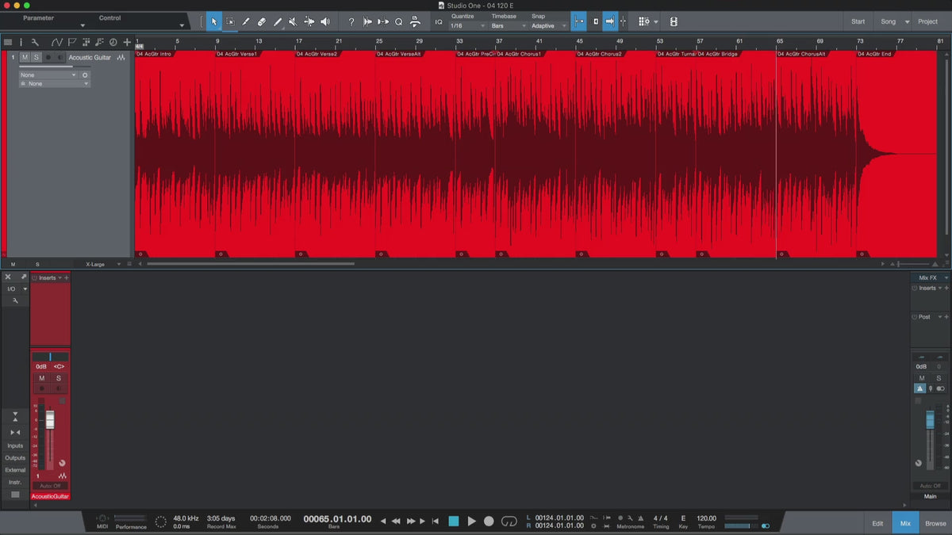Open the video player film icon
This screenshot has height=535, width=952.
[674, 21]
